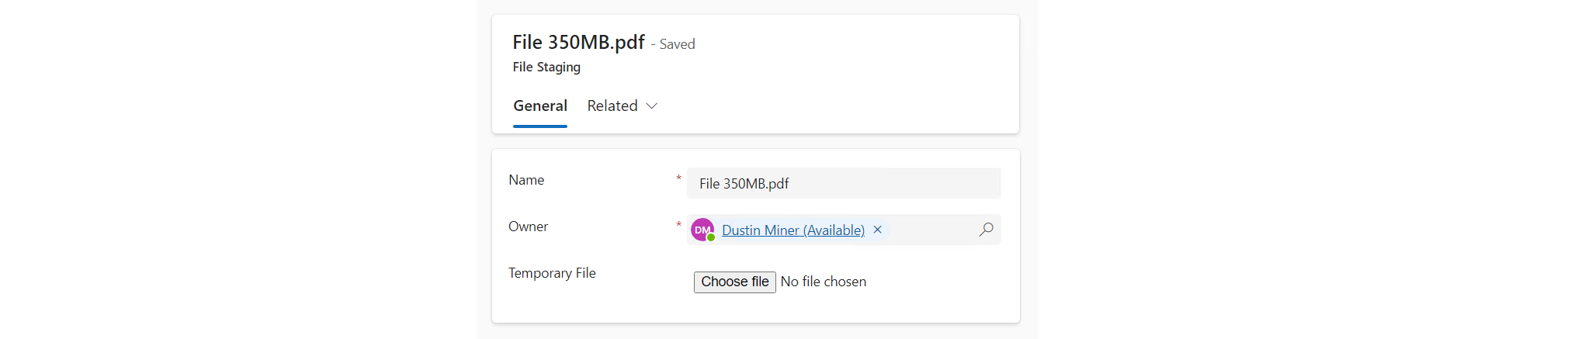This screenshot has height=339, width=1578.
Task: Click the File Staging entity subtitle
Action: pyautogui.click(x=546, y=67)
